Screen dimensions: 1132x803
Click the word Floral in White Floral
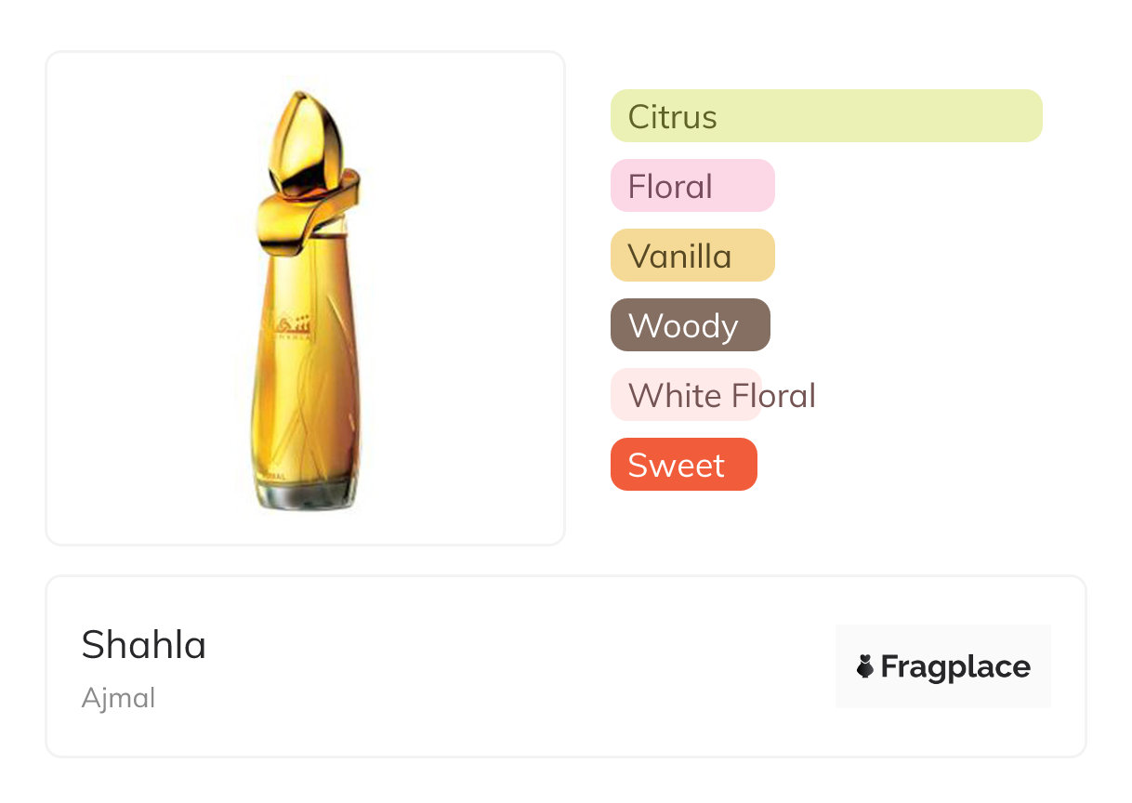pyautogui.click(x=773, y=395)
